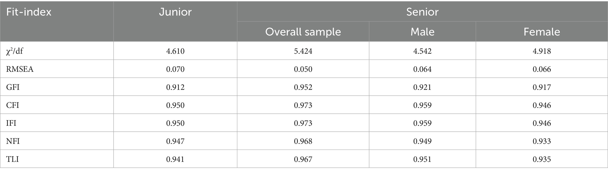Viewport: 608px width, 173px height.
Task: Click the RMSEA row label
Action: tap(20, 69)
